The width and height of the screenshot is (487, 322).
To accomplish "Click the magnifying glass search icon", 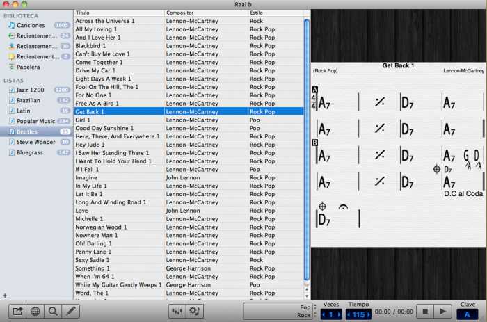I will pyautogui.click(x=53, y=311).
